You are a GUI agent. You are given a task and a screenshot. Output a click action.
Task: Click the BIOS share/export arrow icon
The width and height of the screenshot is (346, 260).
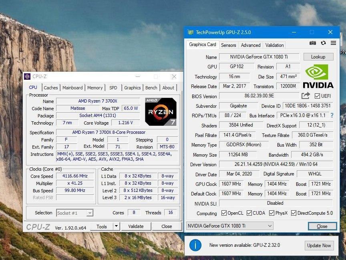click(306, 96)
